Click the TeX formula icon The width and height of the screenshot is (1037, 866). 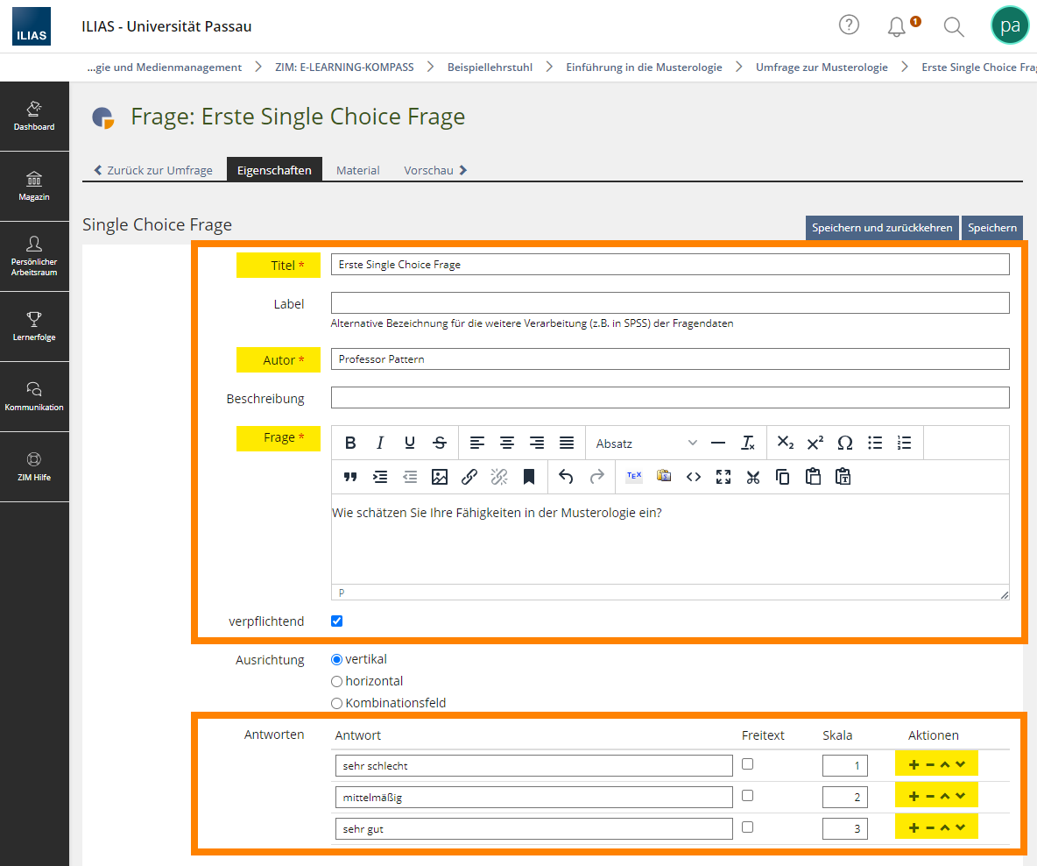pyautogui.click(x=633, y=477)
